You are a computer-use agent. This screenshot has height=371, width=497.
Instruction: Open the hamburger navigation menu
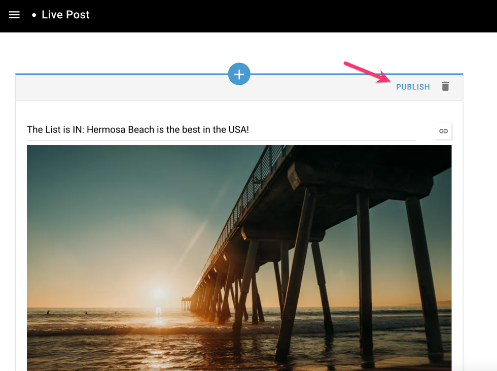pos(14,15)
